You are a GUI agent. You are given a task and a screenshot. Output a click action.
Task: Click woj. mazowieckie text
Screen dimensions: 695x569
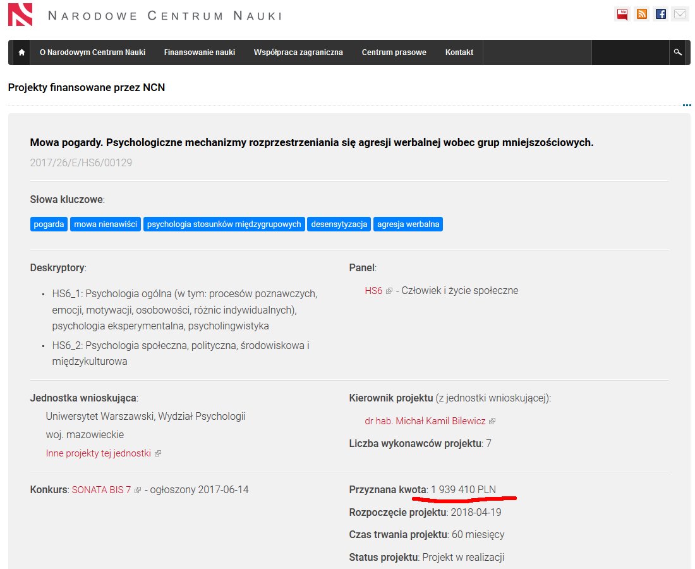click(x=85, y=434)
